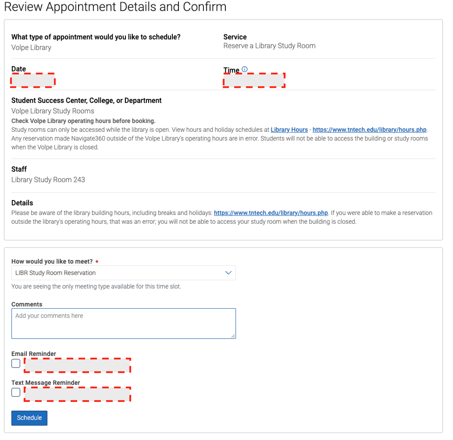Click the 'Details' section heading
Screen dimensions: 453x440
click(22, 203)
